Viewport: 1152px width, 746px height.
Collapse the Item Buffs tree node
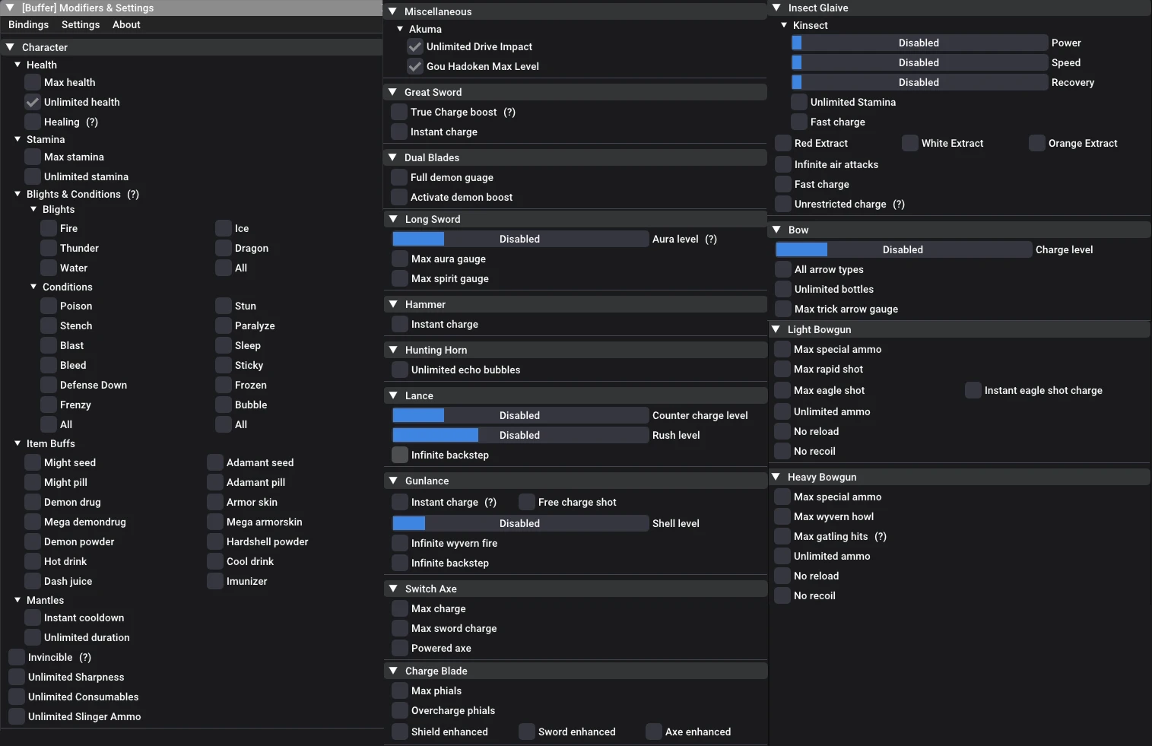pyautogui.click(x=17, y=443)
